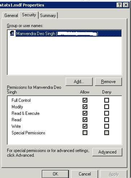Check the Deny box for Write
The image size is (131, 178).
(106, 126)
